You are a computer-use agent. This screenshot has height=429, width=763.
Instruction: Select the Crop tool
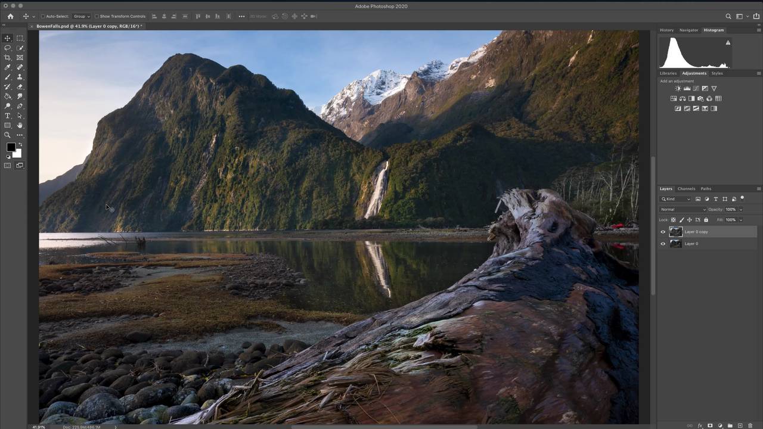point(8,58)
